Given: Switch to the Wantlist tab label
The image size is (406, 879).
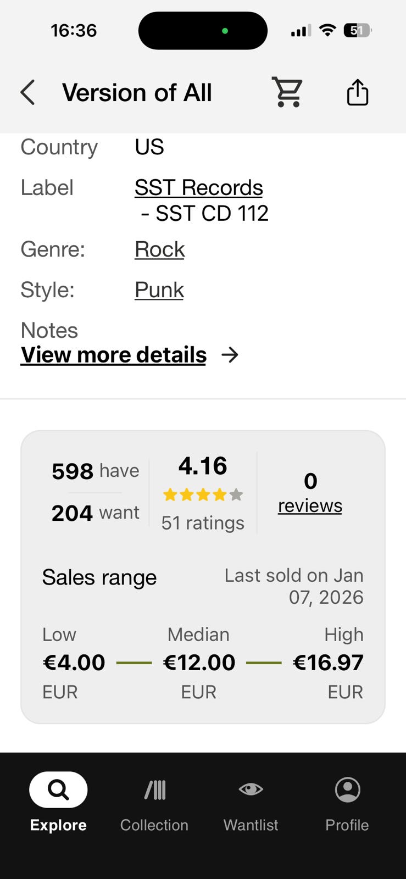Looking at the screenshot, I should (251, 825).
